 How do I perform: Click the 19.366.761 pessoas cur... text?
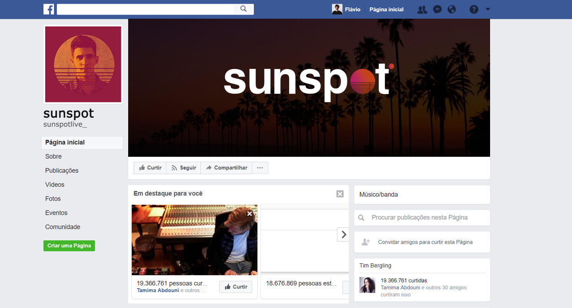[172, 283]
